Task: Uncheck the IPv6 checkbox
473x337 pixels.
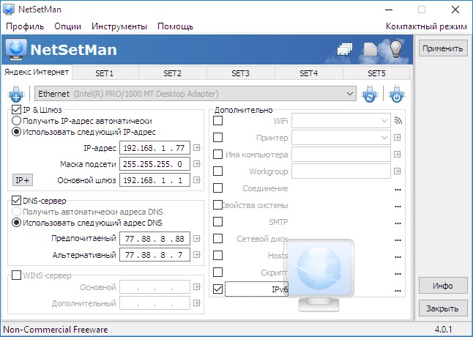Action: click(x=217, y=289)
